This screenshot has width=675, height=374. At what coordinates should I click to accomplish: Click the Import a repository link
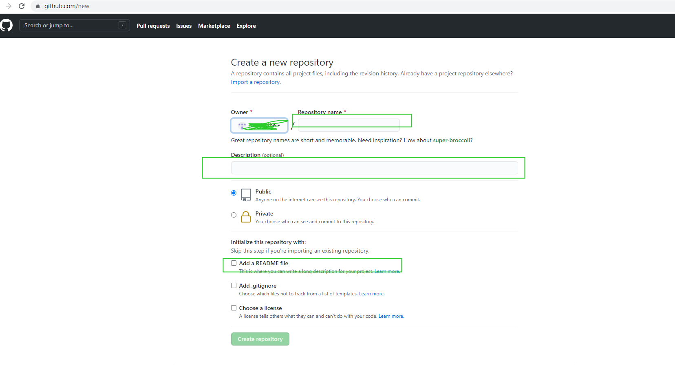click(255, 82)
